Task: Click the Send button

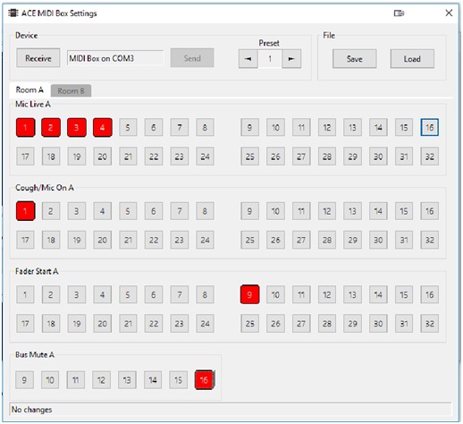Action: point(192,58)
